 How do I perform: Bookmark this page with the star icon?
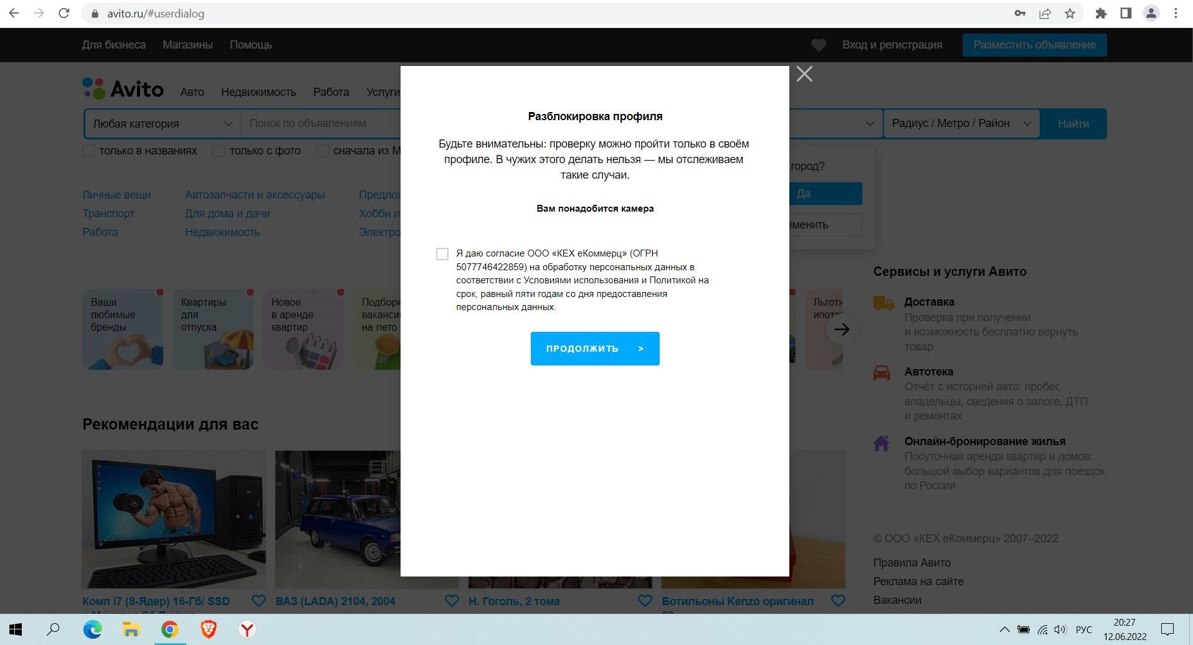[x=1070, y=13]
